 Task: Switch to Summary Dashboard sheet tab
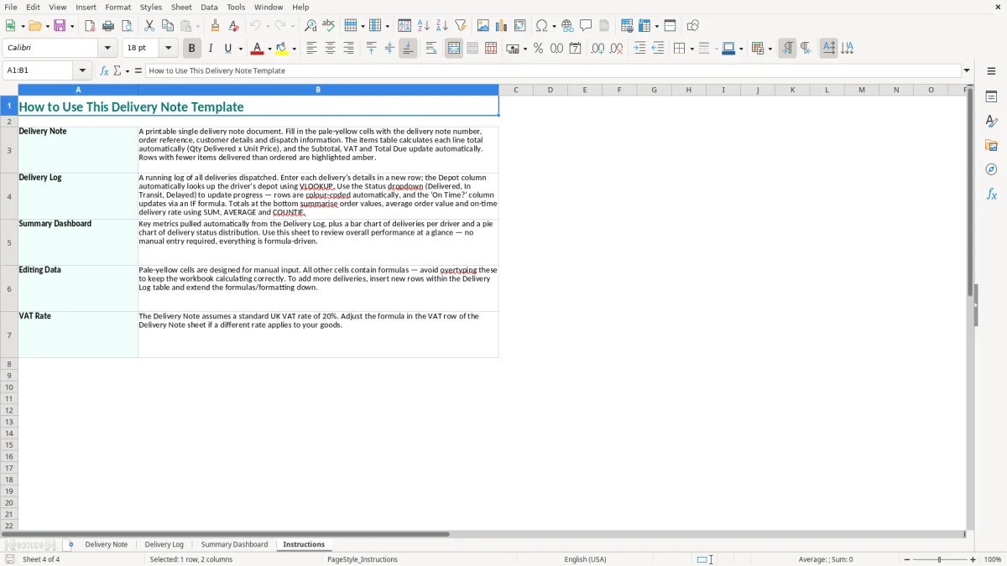point(234,545)
